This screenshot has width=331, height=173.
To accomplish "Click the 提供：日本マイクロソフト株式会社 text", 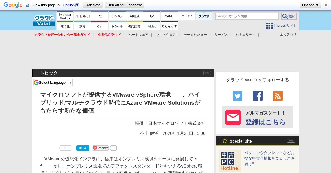I will (170, 124).
